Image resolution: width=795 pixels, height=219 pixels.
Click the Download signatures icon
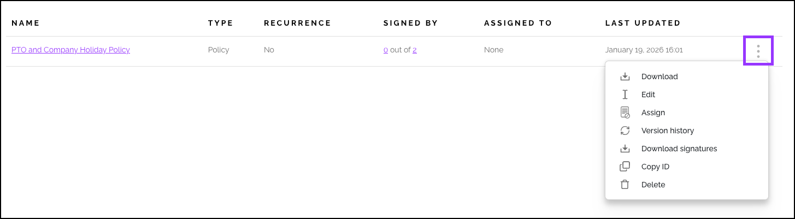pyautogui.click(x=625, y=149)
